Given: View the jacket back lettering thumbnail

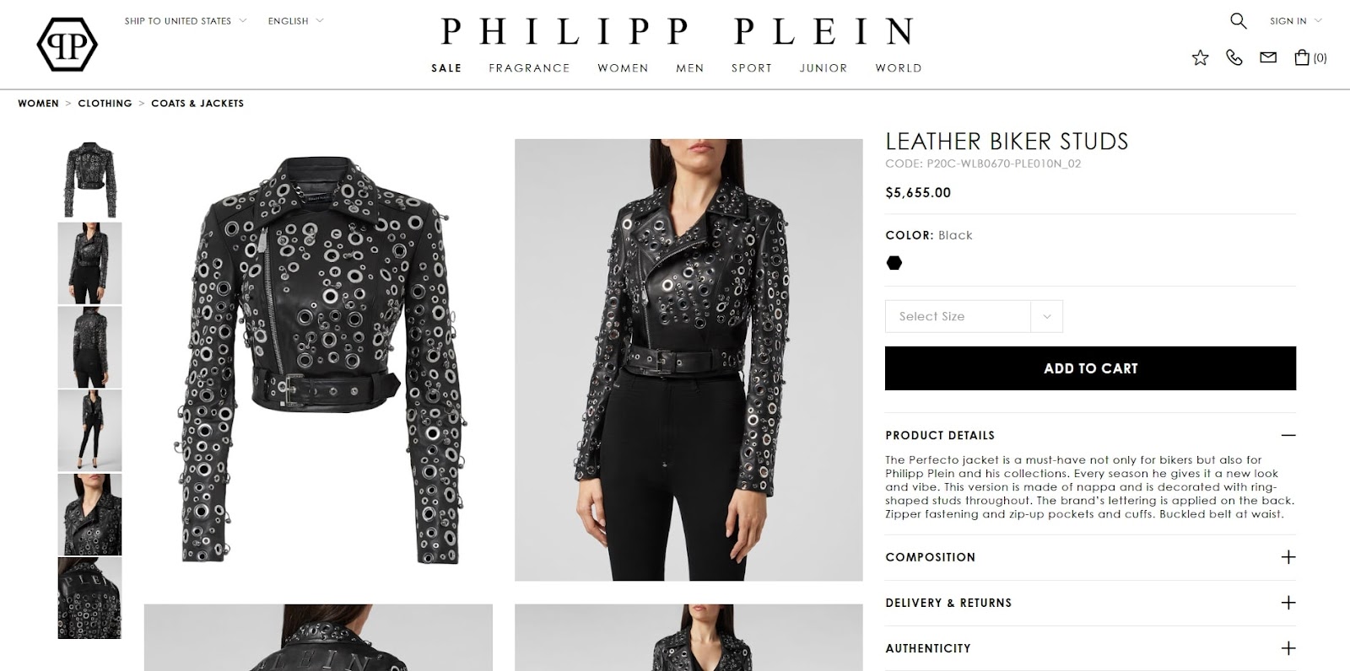Looking at the screenshot, I should click(x=89, y=598).
